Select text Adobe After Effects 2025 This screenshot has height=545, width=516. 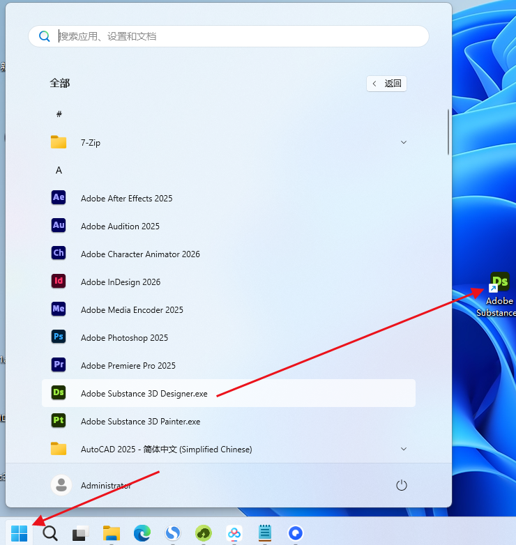coord(127,199)
